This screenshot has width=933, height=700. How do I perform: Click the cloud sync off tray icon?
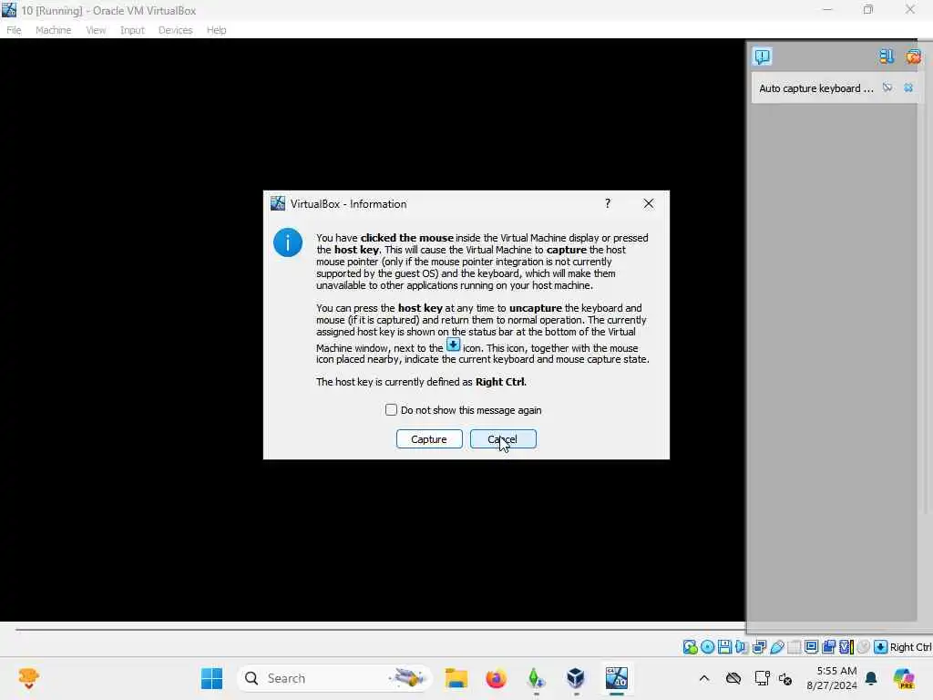733,678
